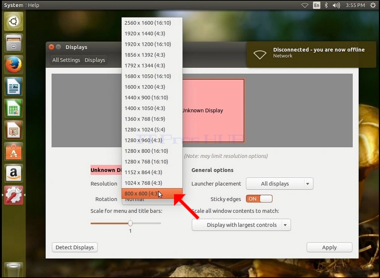The height and width of the screenshot is (278, 380).
Task: Open the Wi-Fi network indicator
Action: pos(305,5)
